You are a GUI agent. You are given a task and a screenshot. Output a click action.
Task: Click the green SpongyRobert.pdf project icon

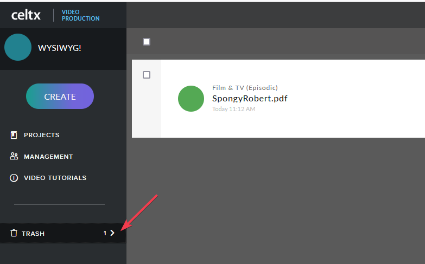tap(191, 99)
